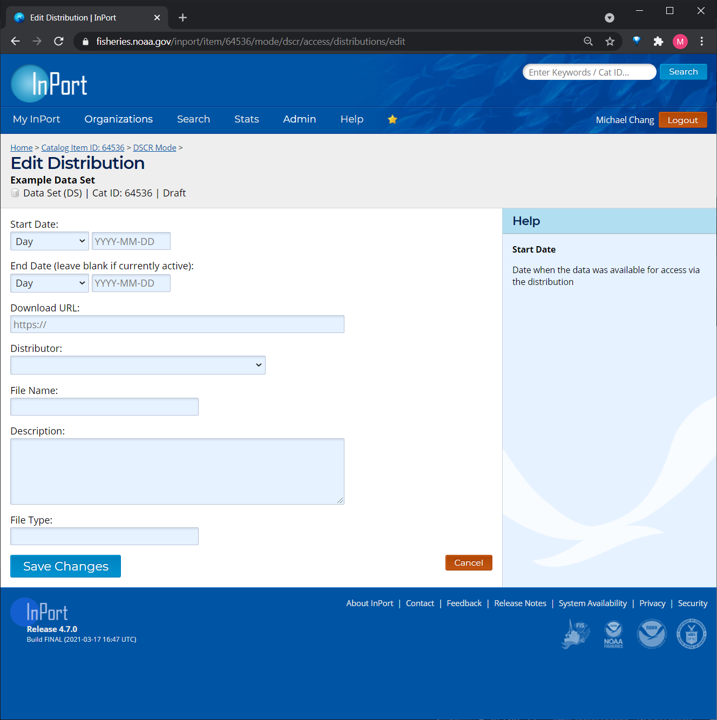Go back using browser back arrow
Viewport: 717px width, 720px height.
pyautogui.click(x=15, y=42)
